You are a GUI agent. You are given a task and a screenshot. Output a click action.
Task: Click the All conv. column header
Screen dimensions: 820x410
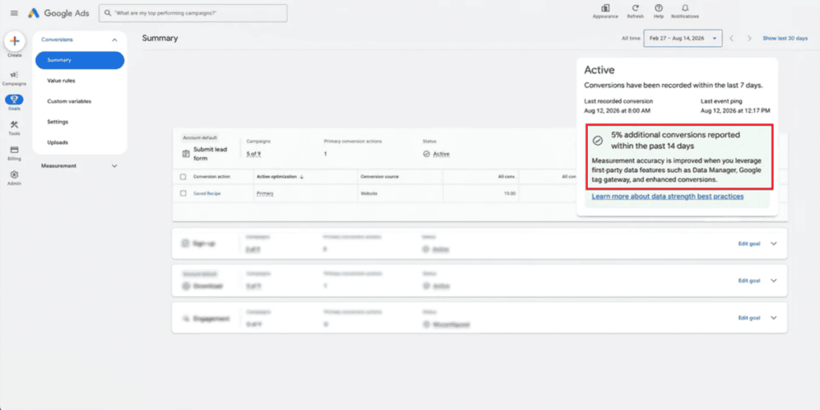pyautogui.click(x=507, y=177)
